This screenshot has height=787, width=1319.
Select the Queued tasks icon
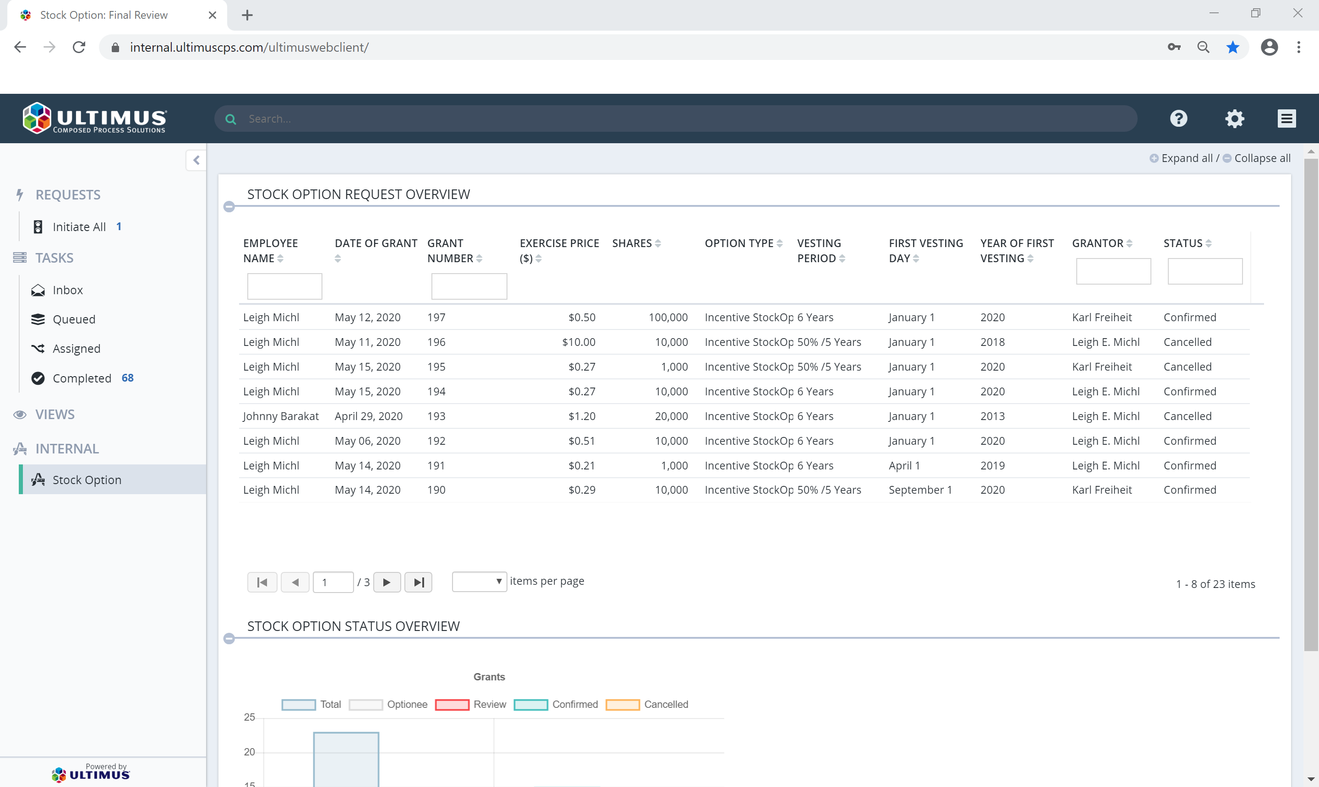[38, 319]
